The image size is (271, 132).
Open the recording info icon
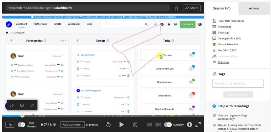pyautogui.click(x=190, y=125)
